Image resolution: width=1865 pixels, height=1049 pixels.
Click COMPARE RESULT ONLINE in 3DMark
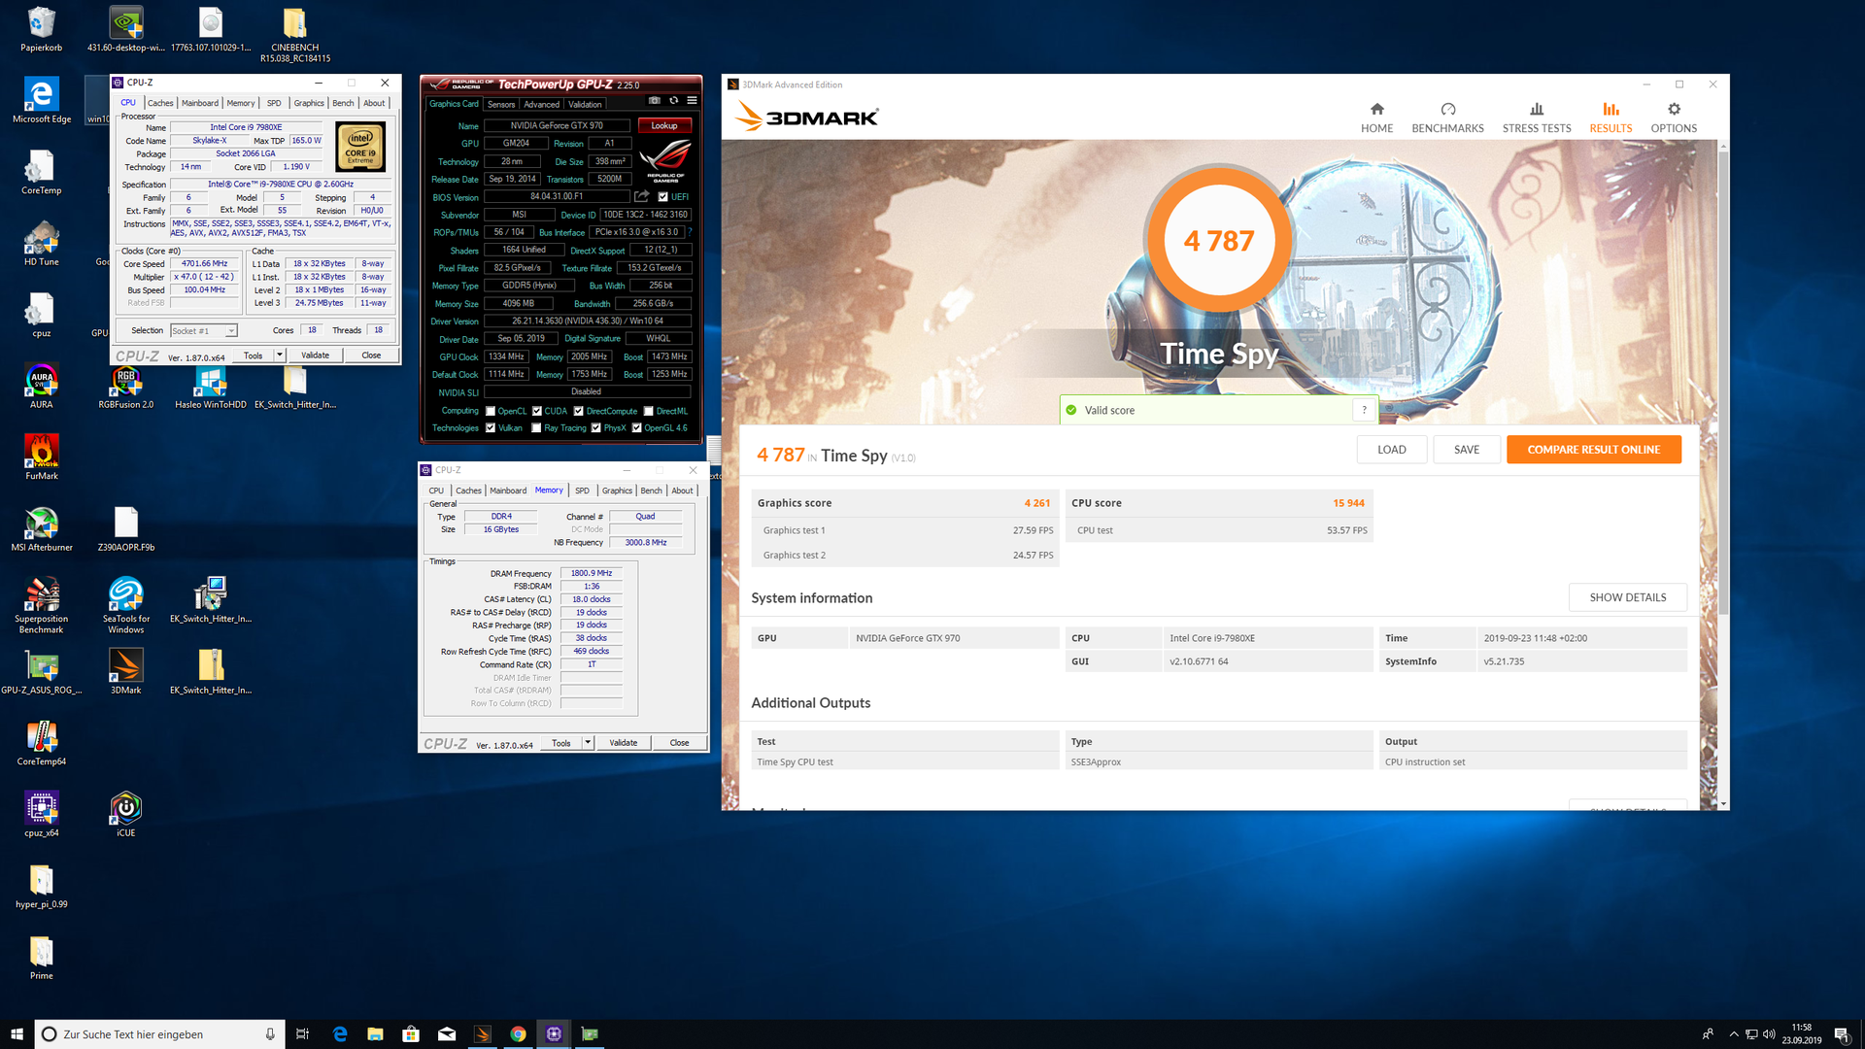click(x=1593, y=449)
